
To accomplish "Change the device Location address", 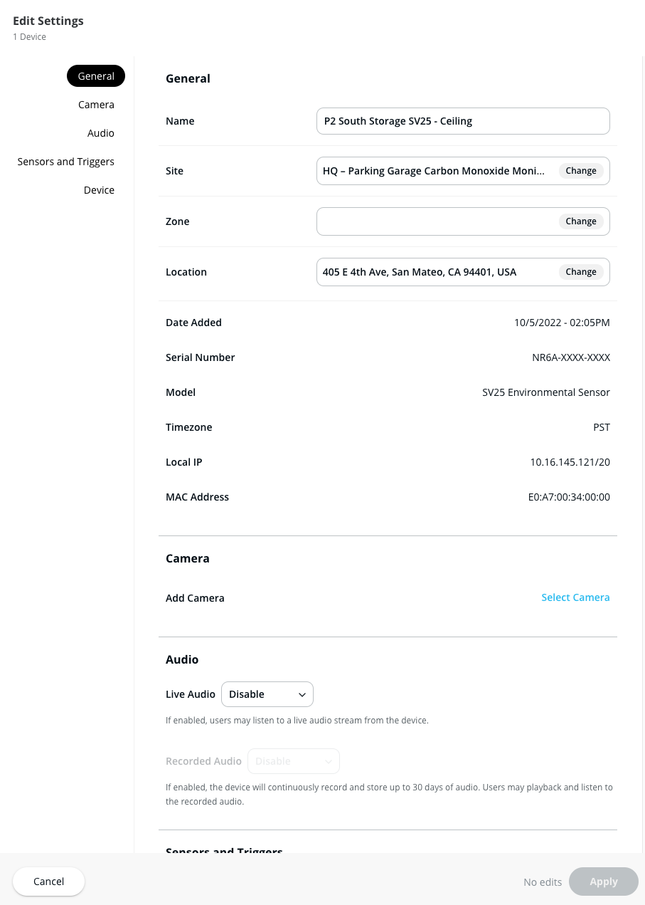I will click(581, 272).
